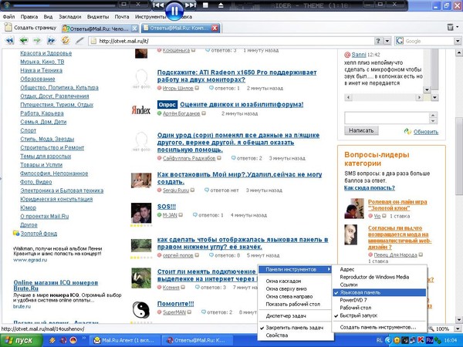Click the yellow smiley tray icon
This screenshot has height=347, width=463.
397,340
